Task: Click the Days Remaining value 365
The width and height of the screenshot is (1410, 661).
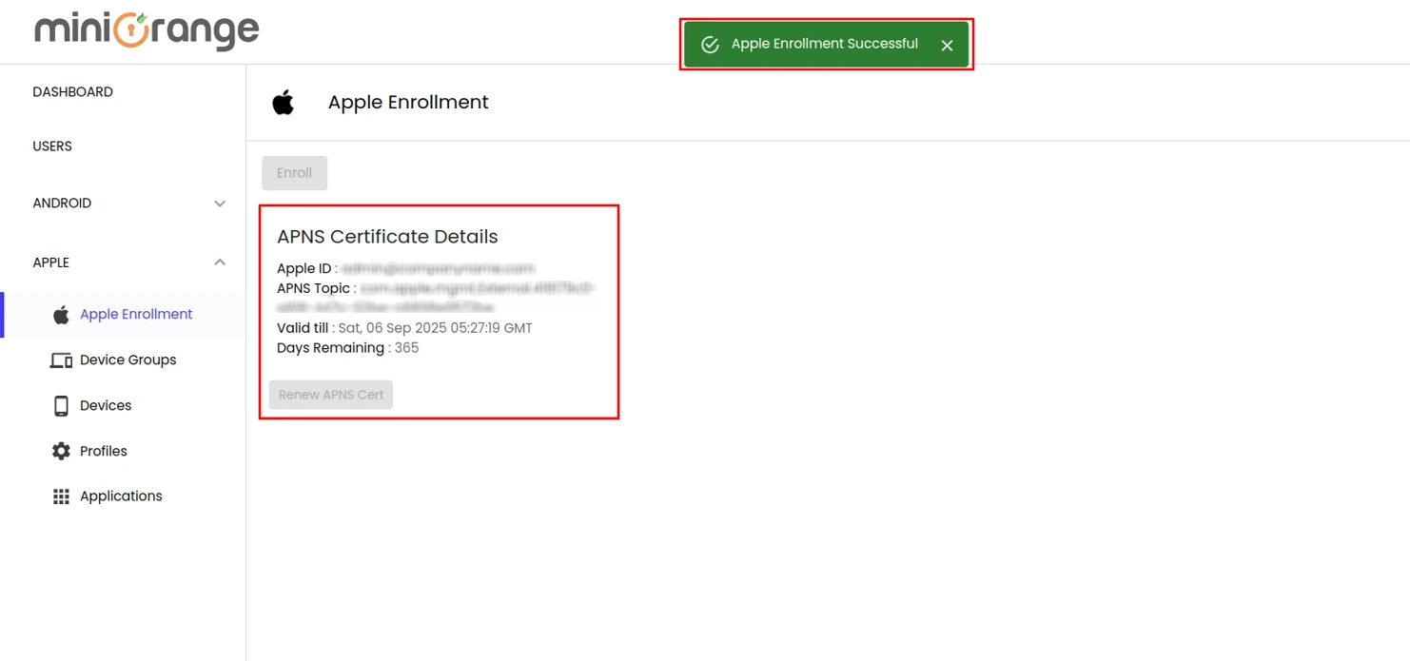Action: (407, 347)
